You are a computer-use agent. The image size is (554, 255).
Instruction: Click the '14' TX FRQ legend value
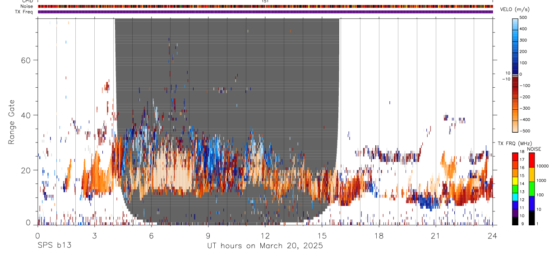coord(522,184)
